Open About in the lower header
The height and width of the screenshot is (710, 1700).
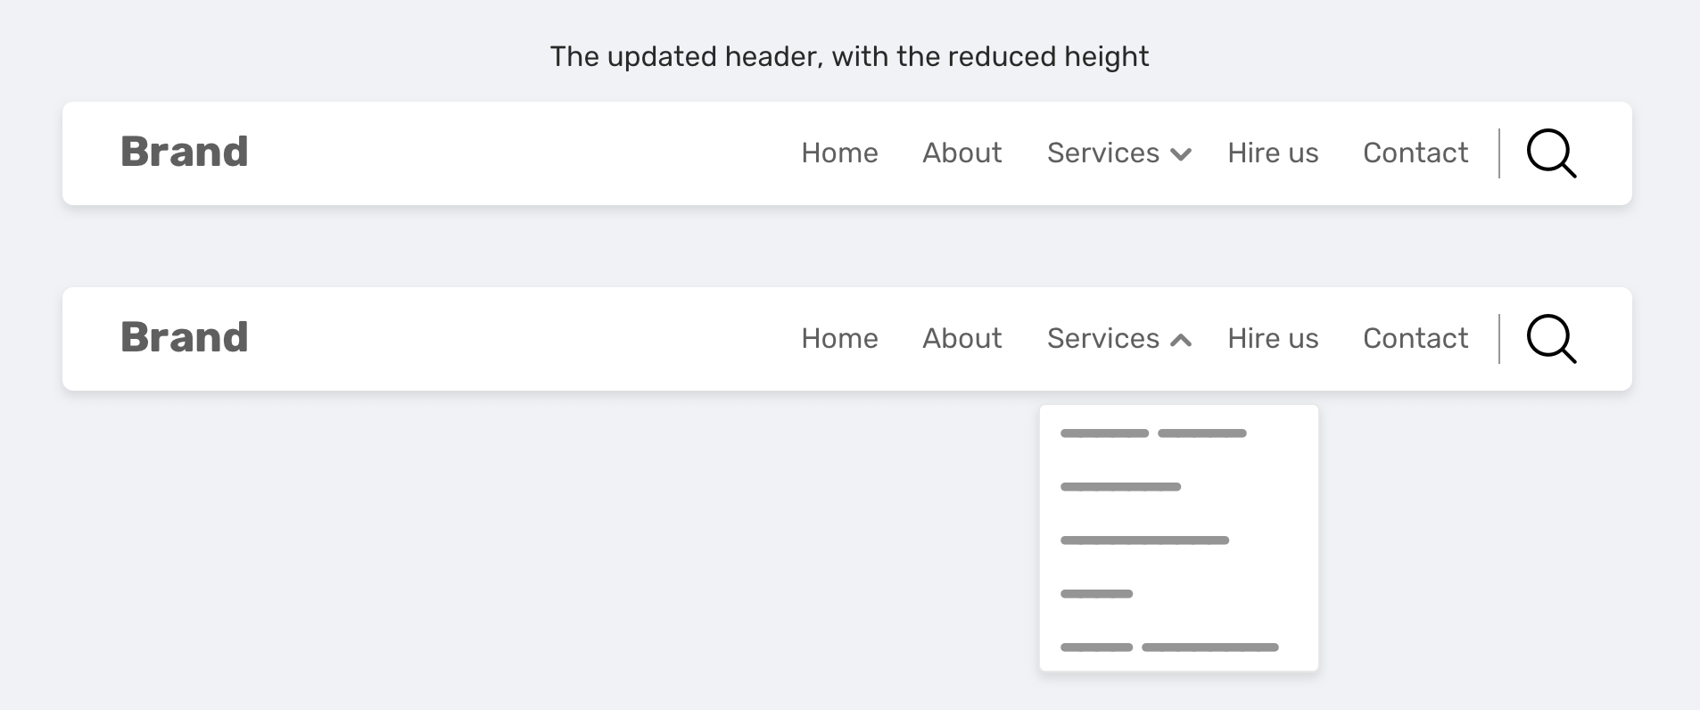point(962,339)
